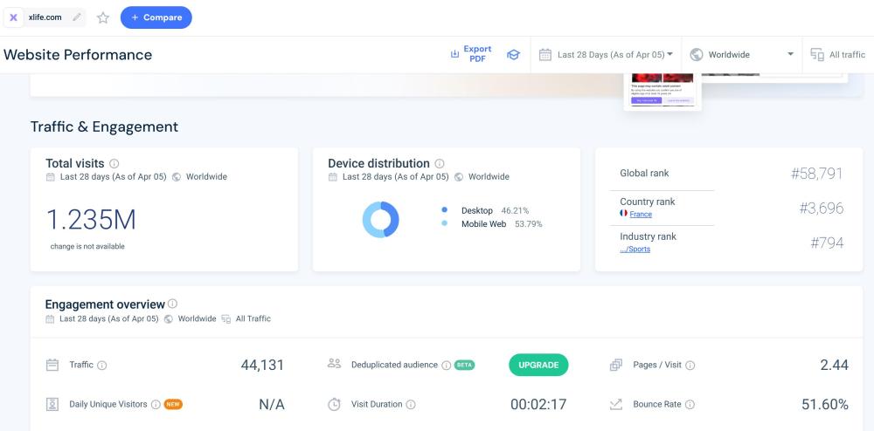Click the Mobile Web 53.79% percentage text

[x=529, y=224]
